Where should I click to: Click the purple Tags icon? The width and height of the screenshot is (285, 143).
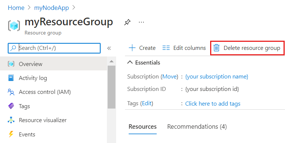click(11, 106)
